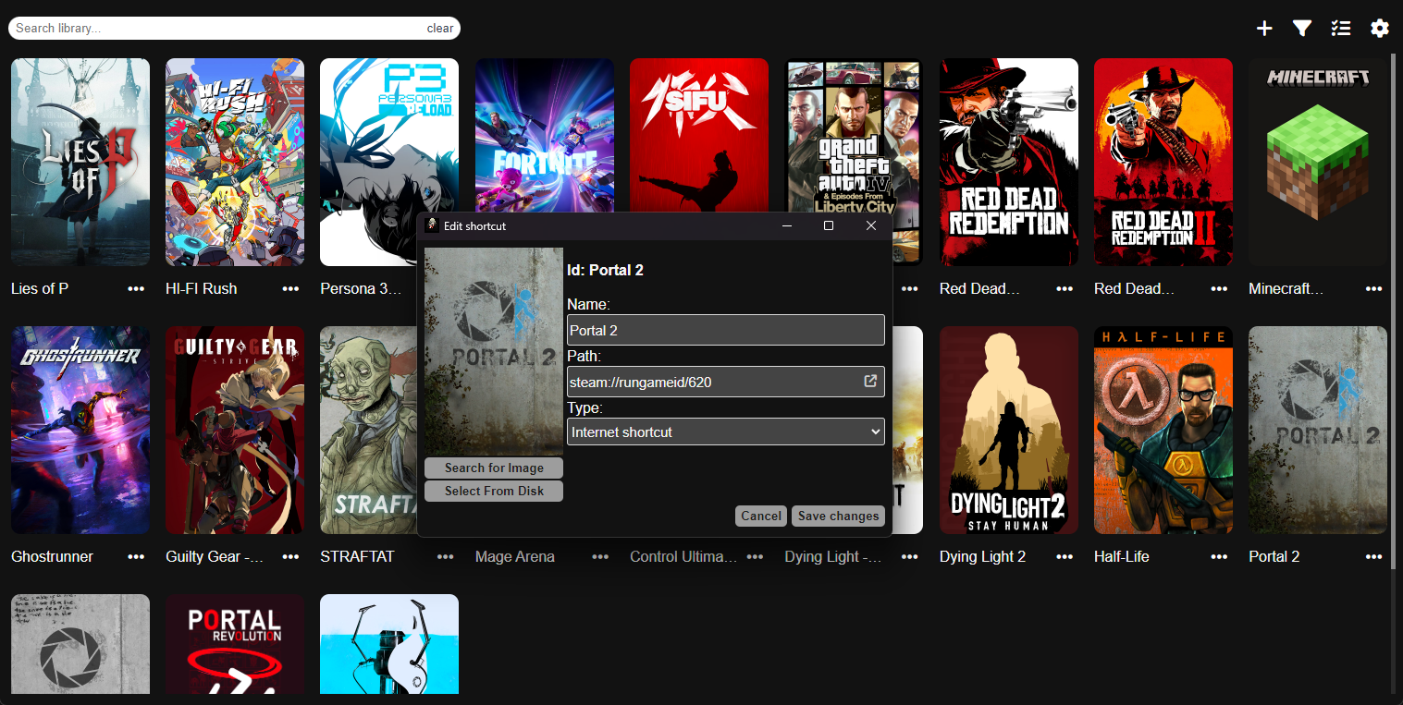Image resolution: width=1403 pixels, height=705 pixels.
Task: Click the Select From Disk button
Action: pyautogui.click(x=493, y=491)
